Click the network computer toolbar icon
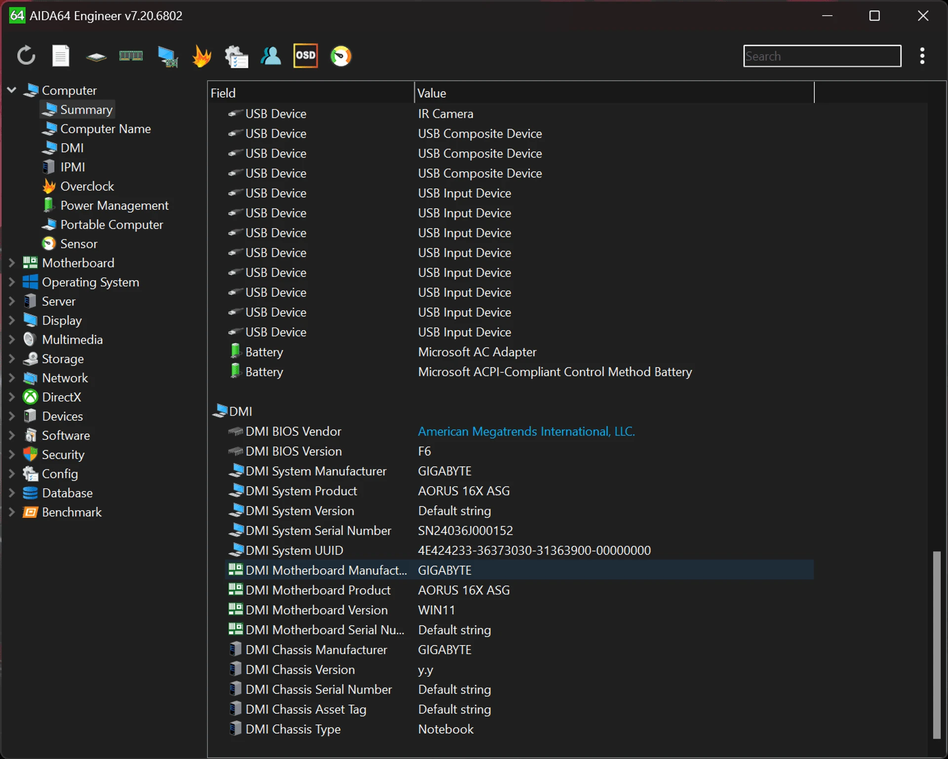 coord(168,56)
